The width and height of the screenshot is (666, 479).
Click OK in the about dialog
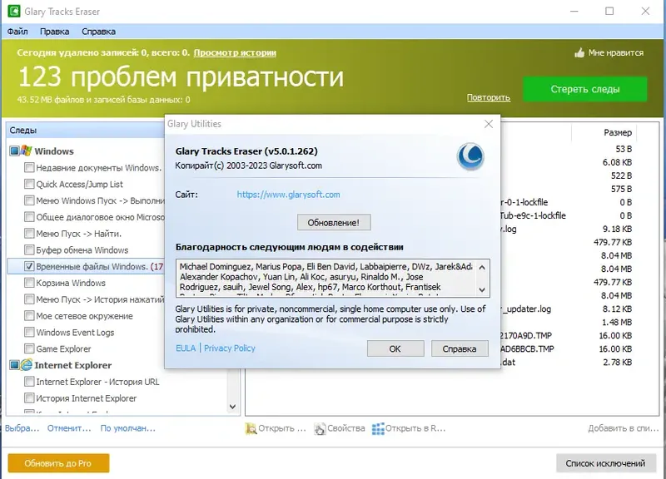[395, 348]
